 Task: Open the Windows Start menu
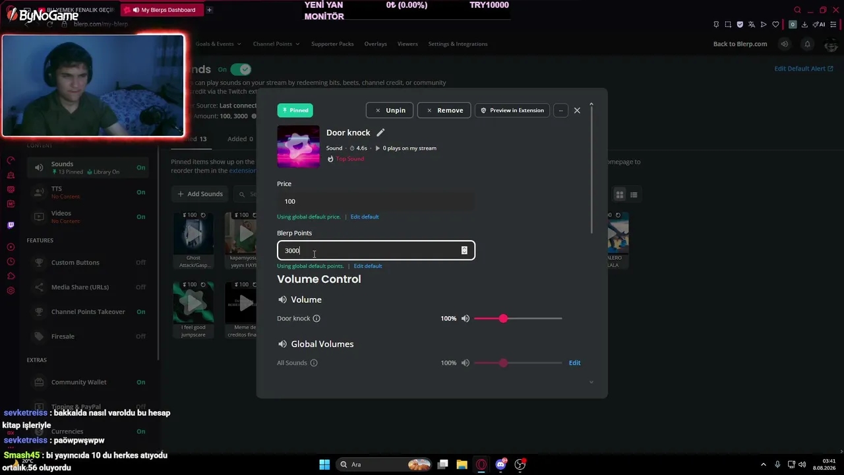[324, 464]
